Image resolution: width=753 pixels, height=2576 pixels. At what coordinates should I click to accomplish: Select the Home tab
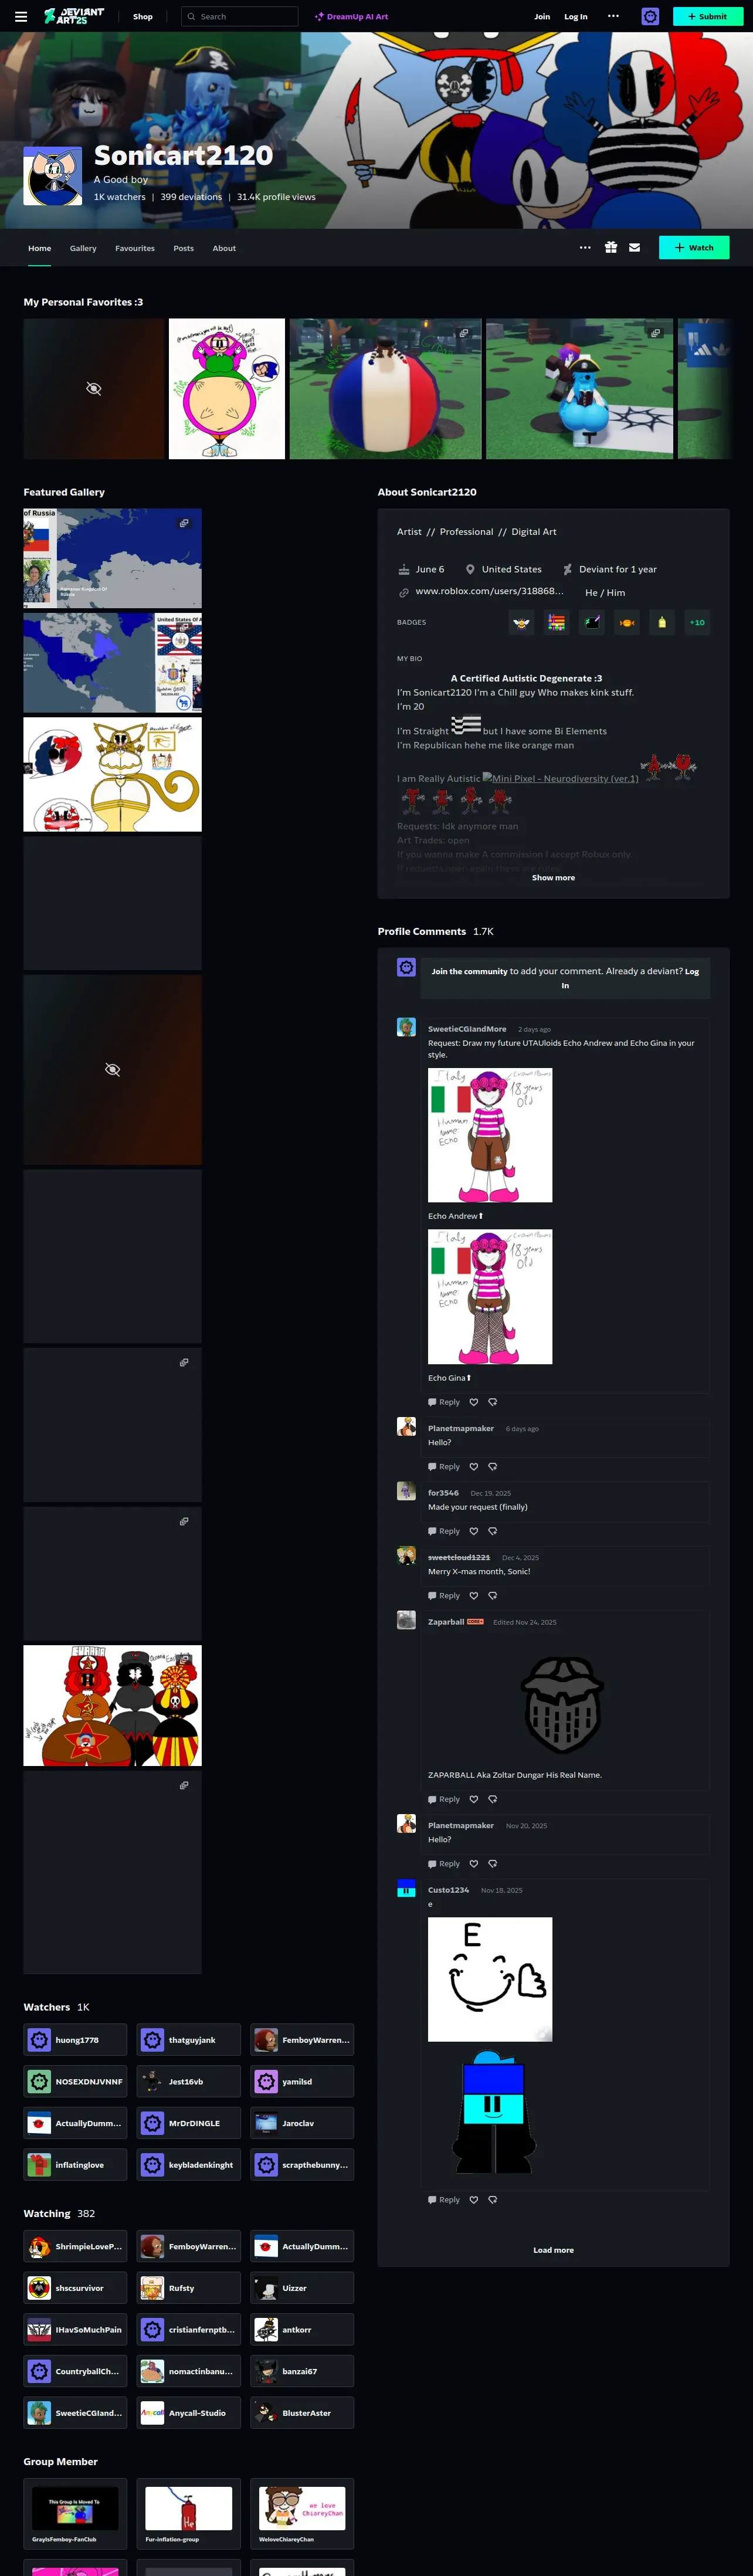pyautogui.click(x=39, y=248)
